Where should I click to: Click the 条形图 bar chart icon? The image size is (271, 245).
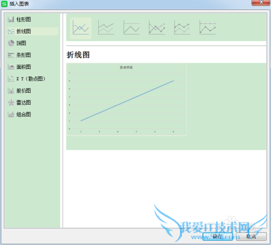[11, 55]
